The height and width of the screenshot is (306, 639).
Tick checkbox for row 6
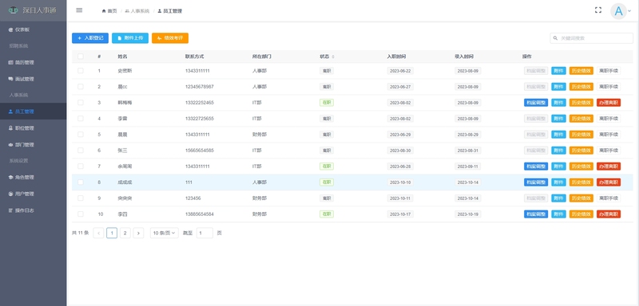(x=81, y=151)
